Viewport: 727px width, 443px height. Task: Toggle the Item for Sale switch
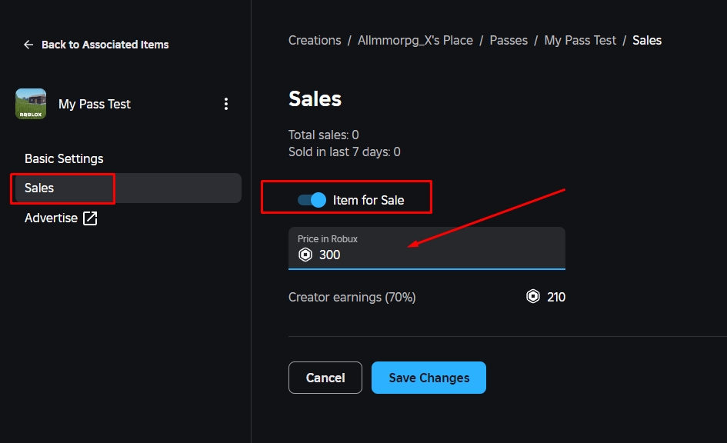312,200
